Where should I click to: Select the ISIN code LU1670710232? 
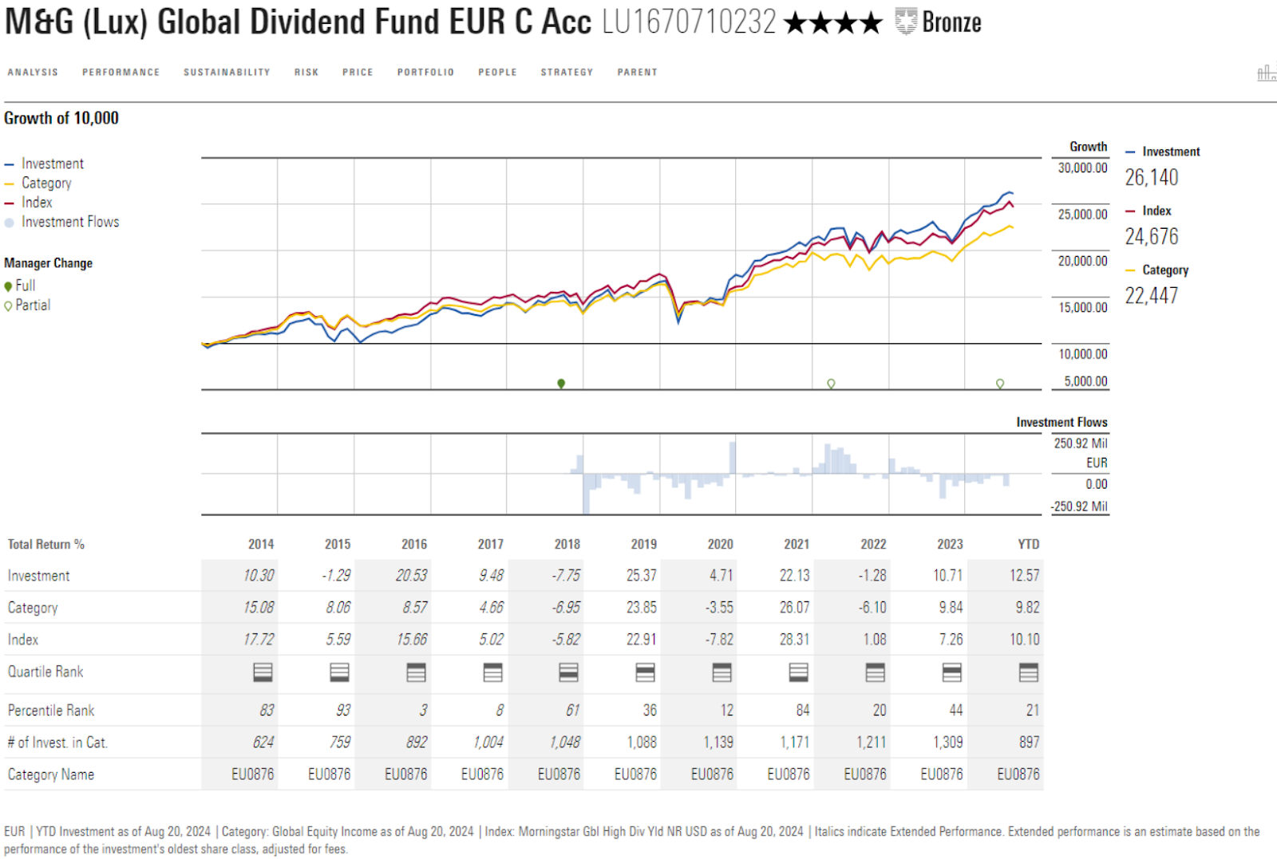click(689, 22)
